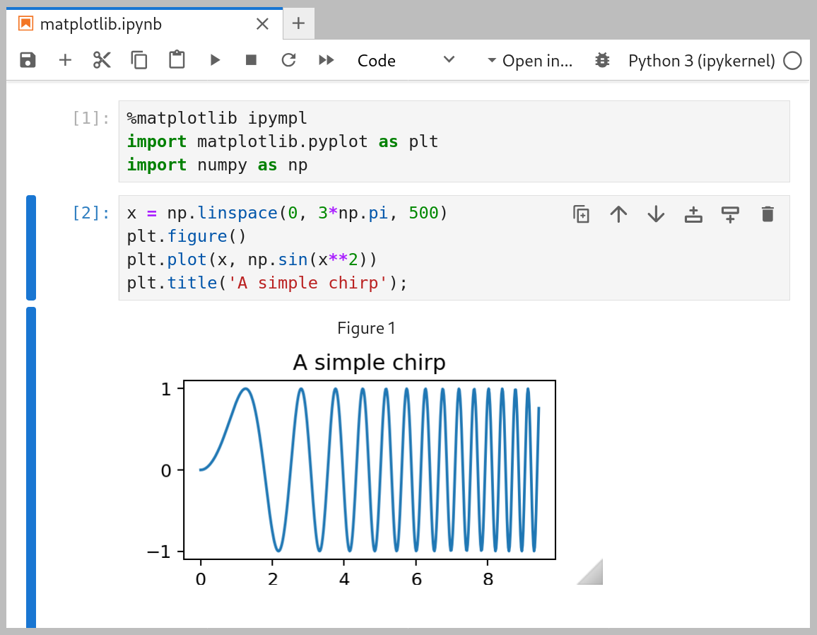Restart kernel and run all cells
817x635 pixels.
(x=327, y=61)
